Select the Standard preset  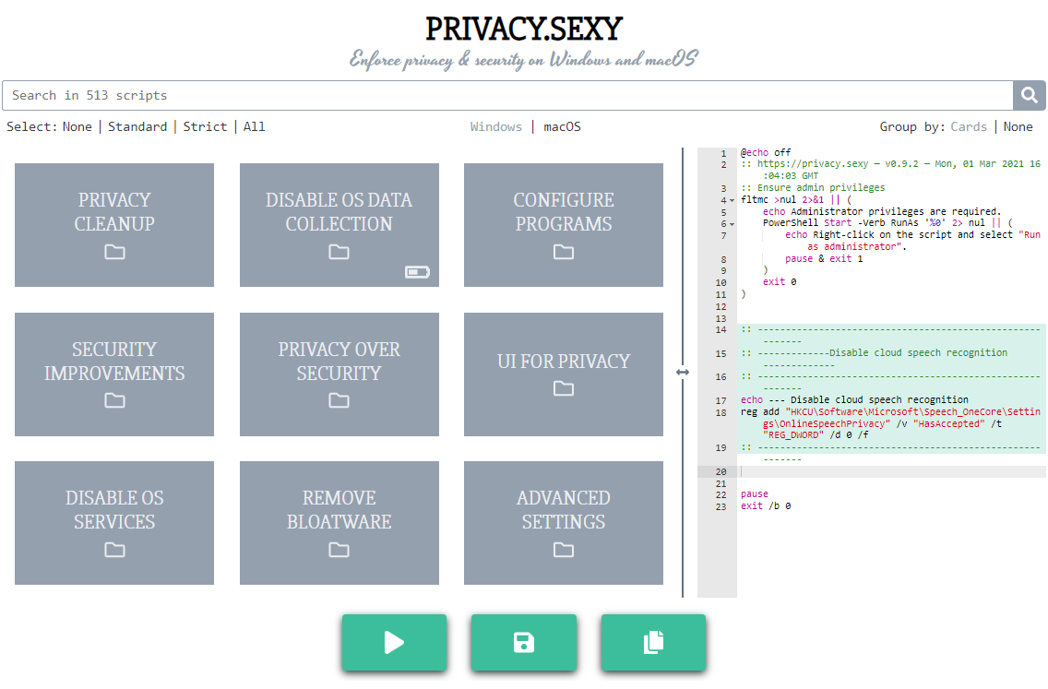point(137,126)
